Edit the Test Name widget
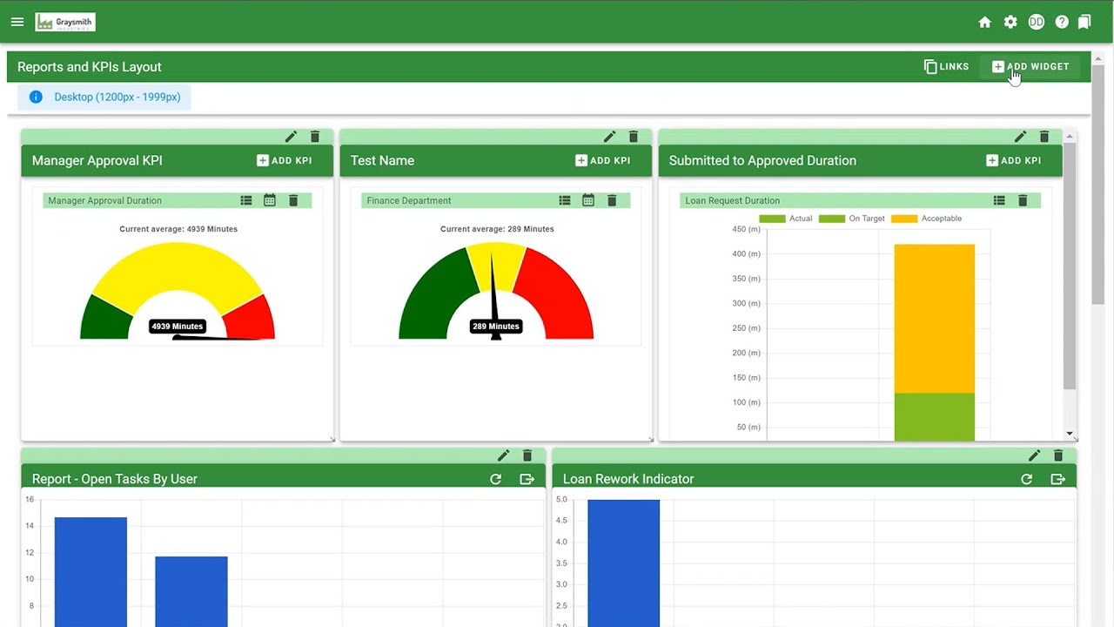 click(x=609, y=137)
